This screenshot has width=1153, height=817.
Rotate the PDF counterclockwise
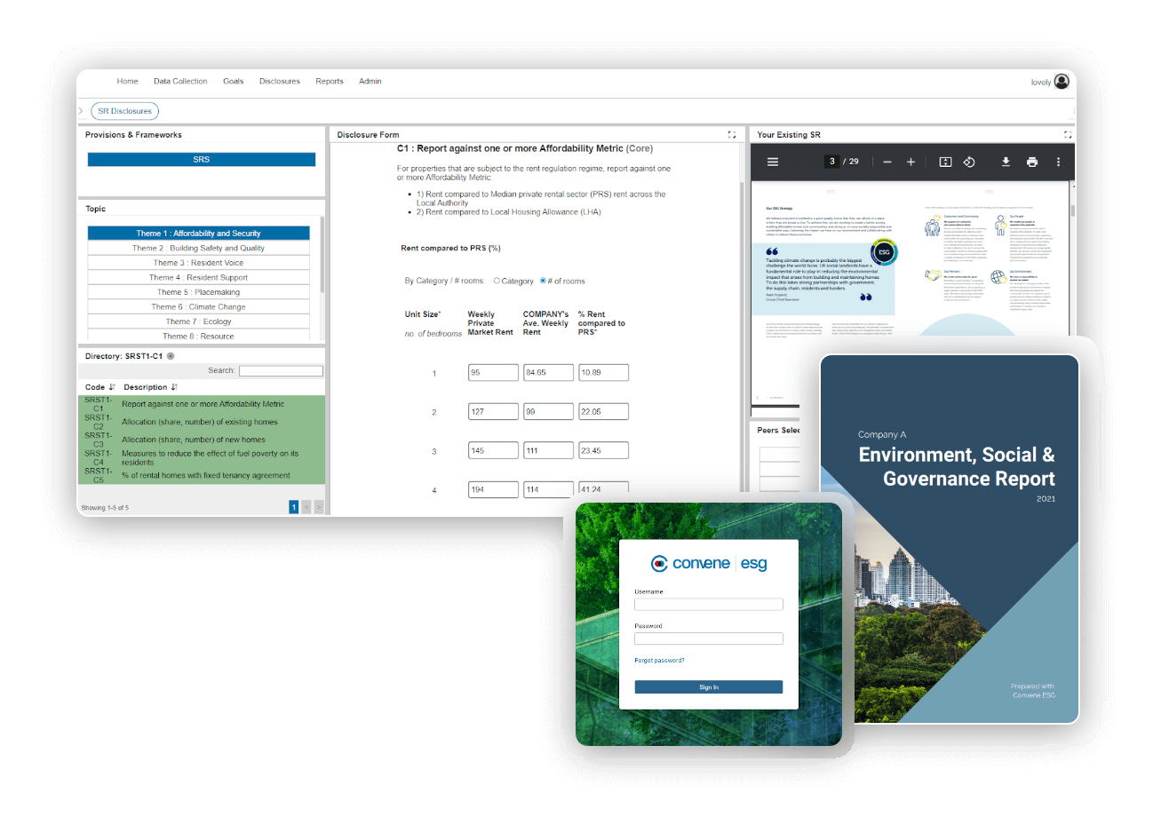tap(969, 162)
